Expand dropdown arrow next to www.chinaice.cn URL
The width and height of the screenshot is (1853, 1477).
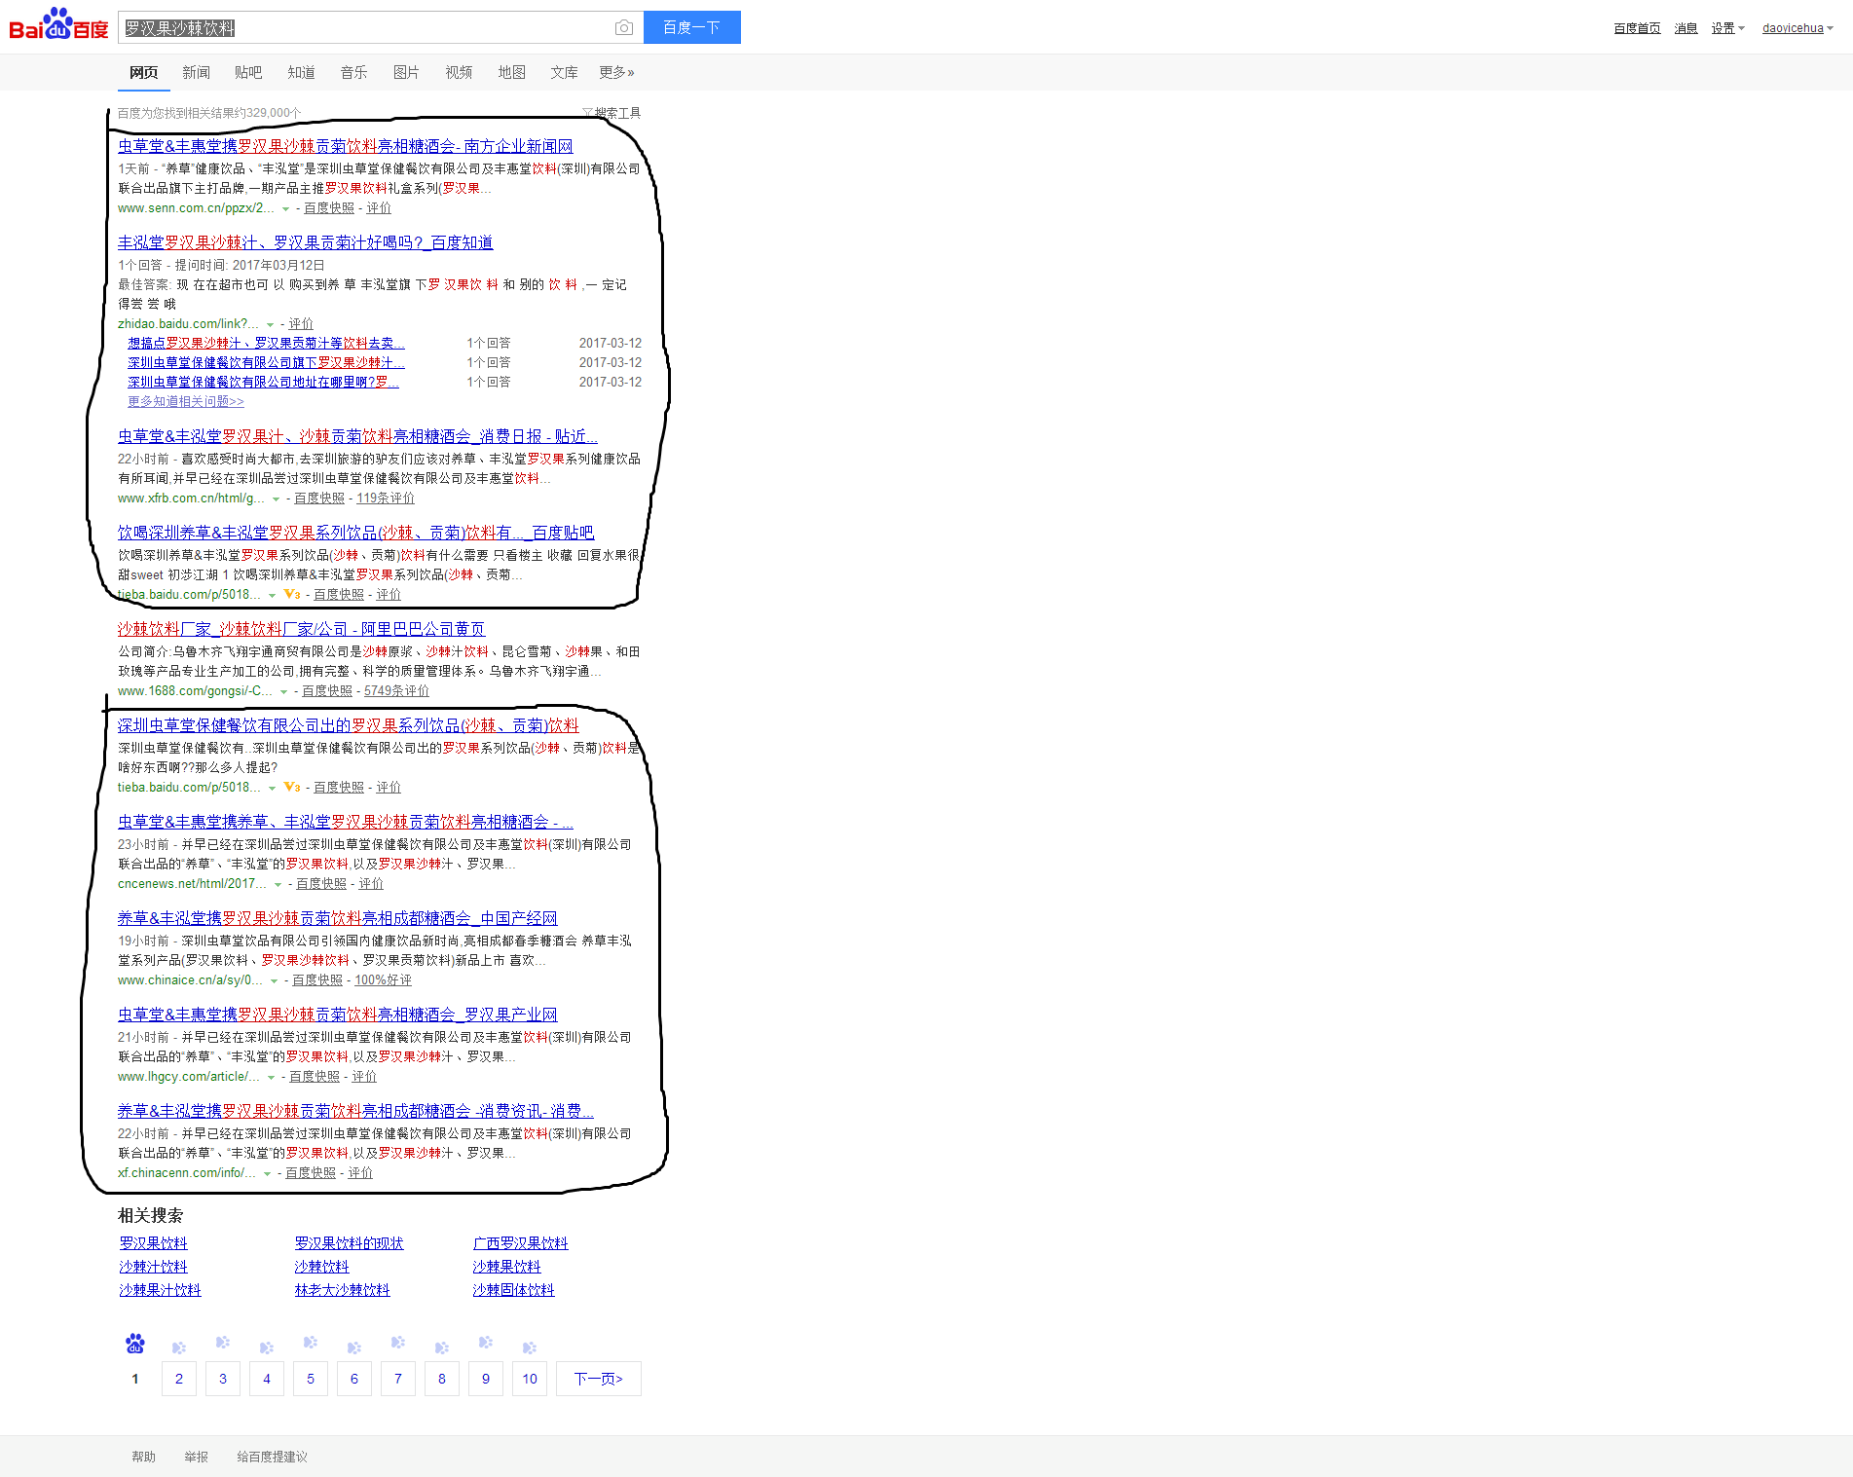tap(274, 981)
